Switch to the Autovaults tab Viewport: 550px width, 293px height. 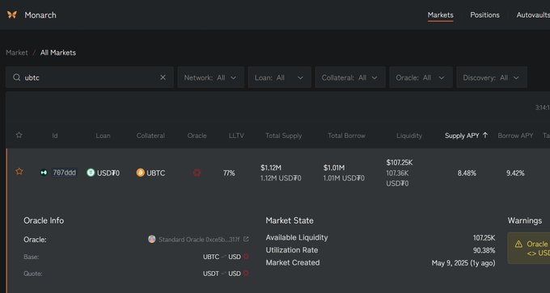[533, 15]
